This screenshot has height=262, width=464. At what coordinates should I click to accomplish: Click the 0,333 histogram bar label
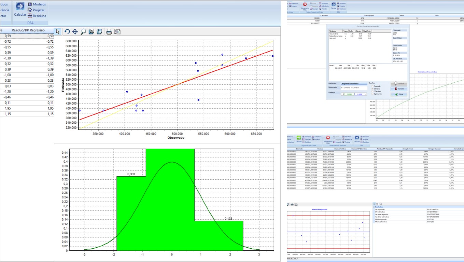click(131, 174)
